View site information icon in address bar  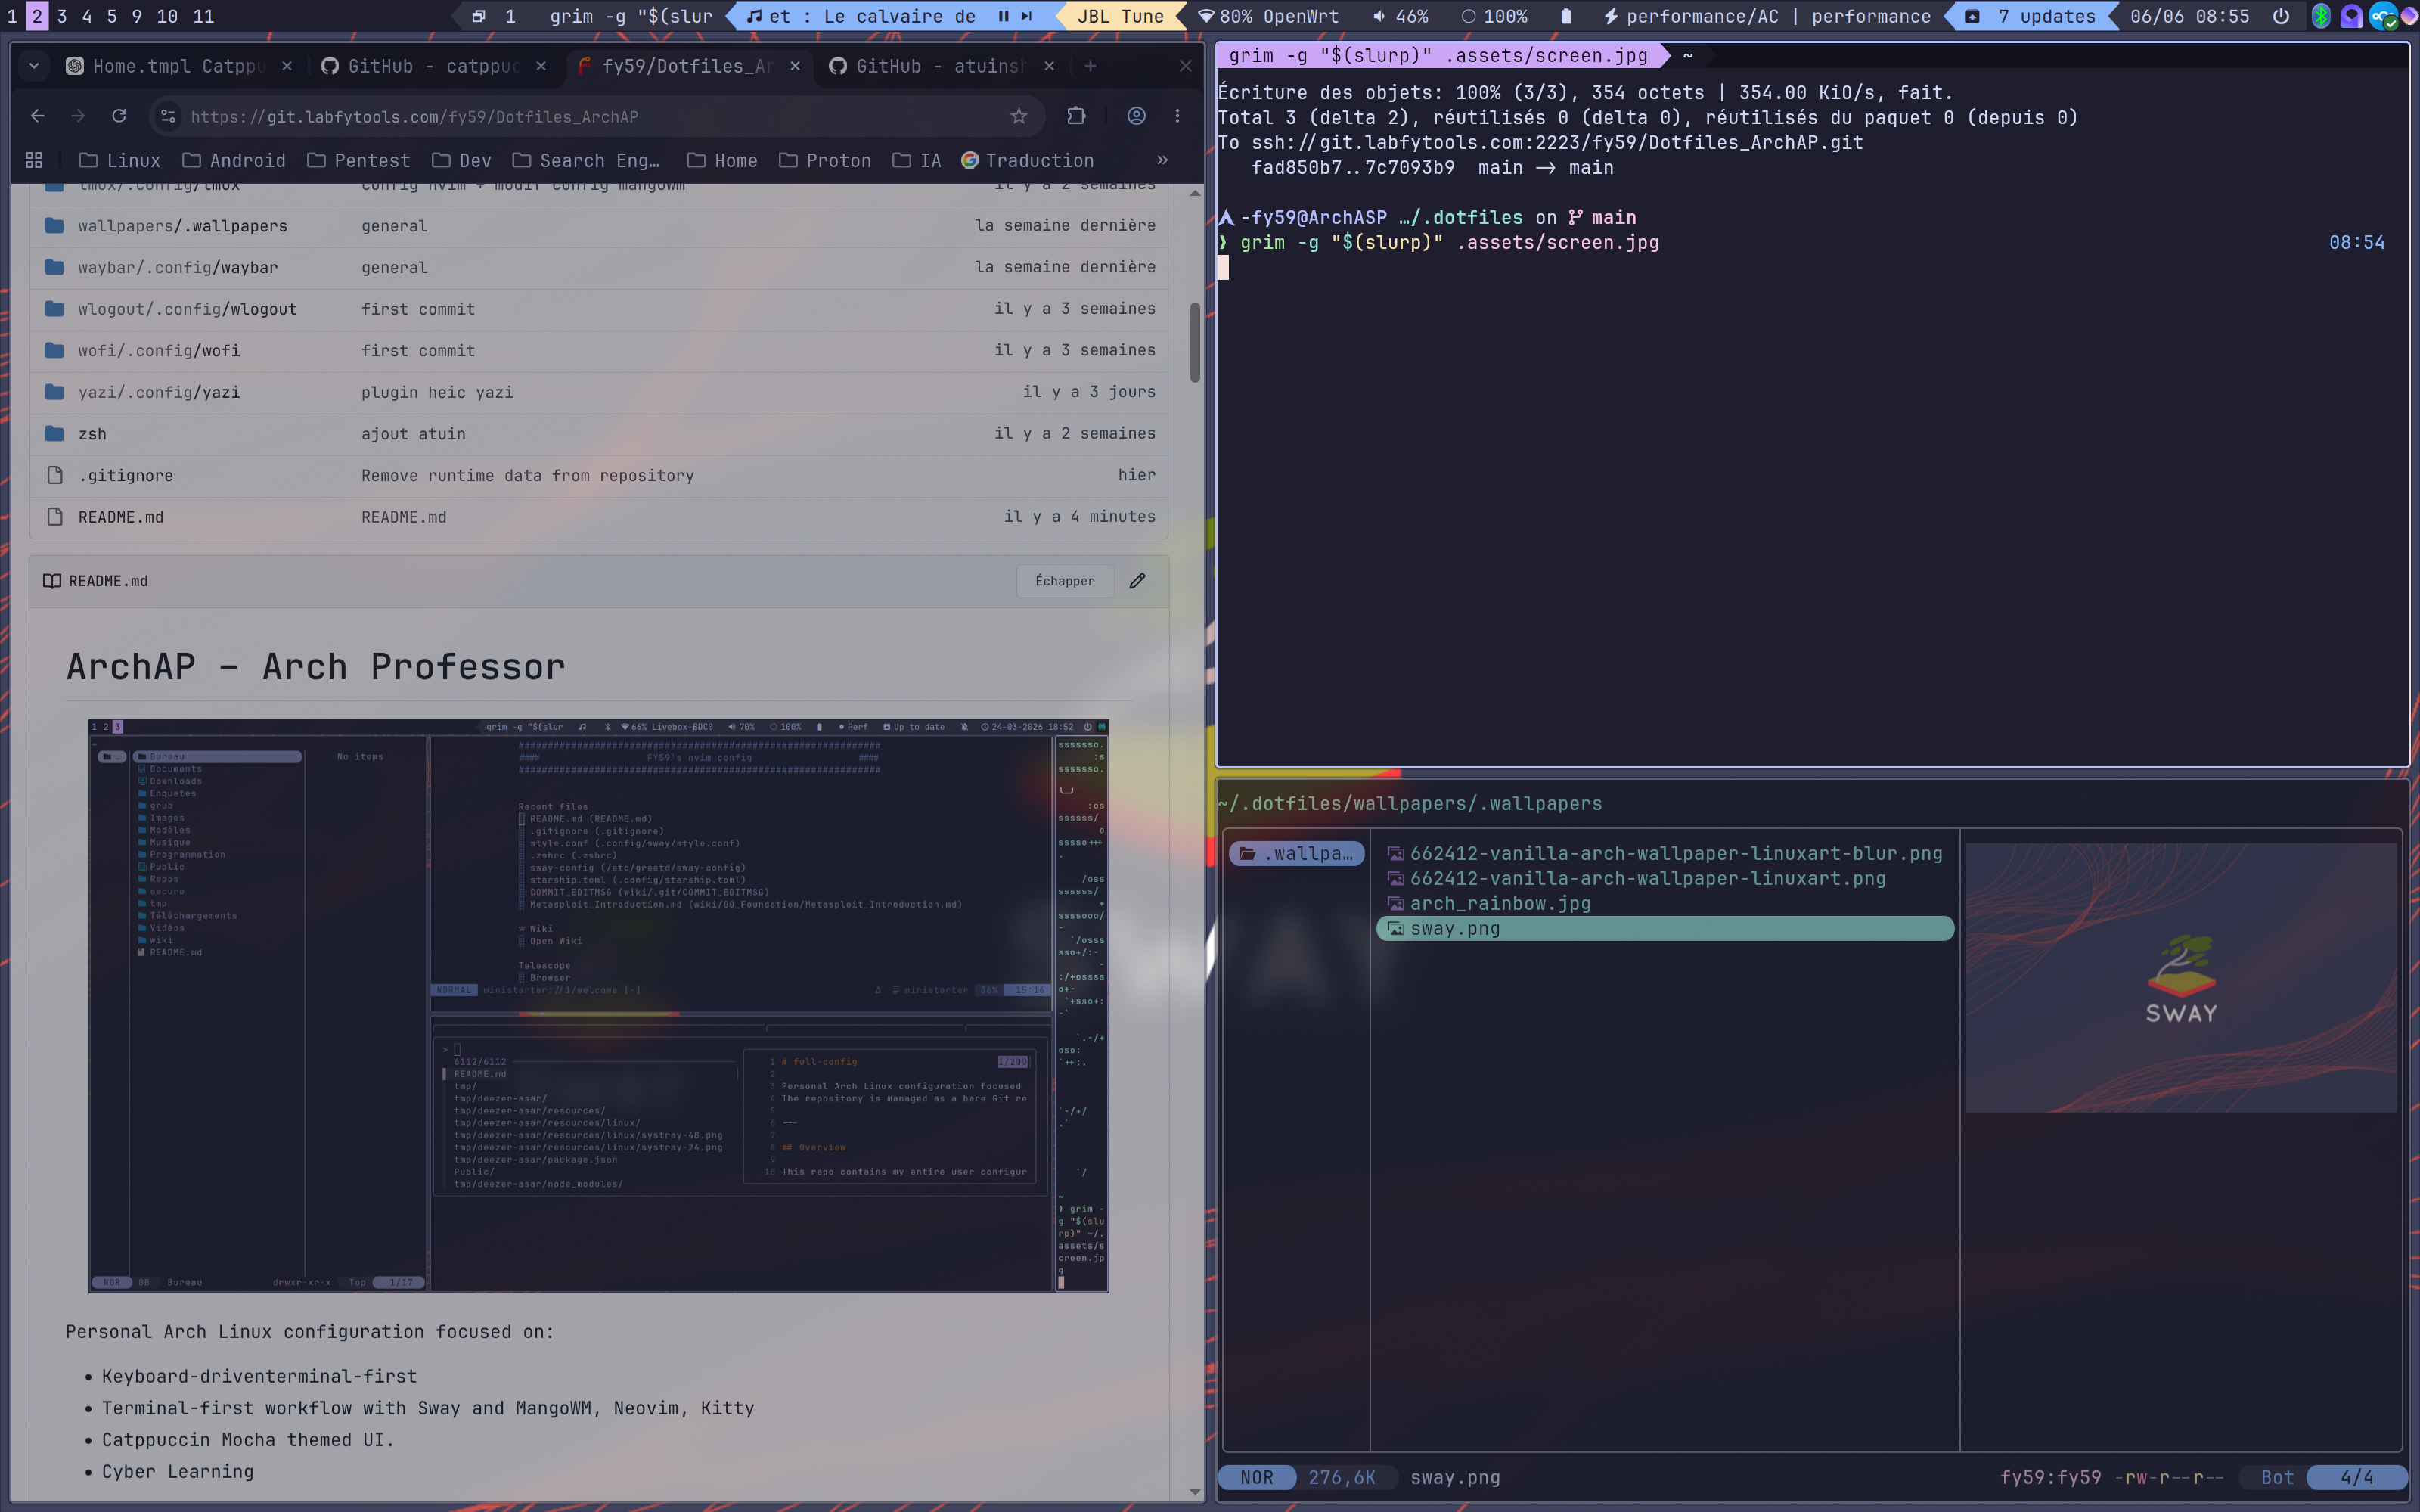tap(168, 116)
